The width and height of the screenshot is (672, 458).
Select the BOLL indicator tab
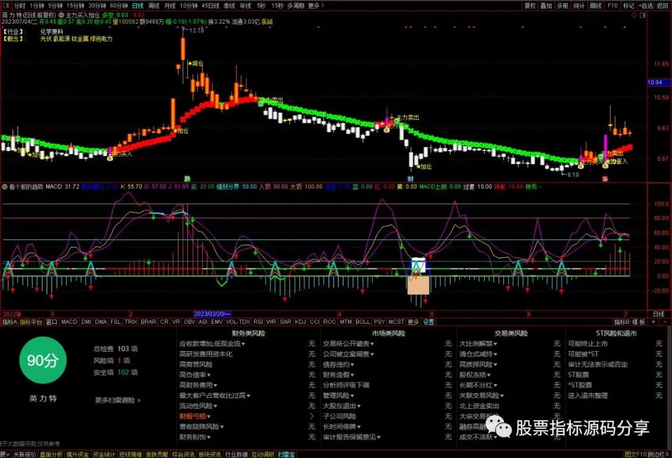363,322
